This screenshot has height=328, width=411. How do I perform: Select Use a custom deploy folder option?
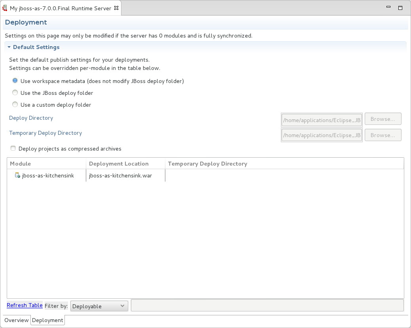(15, 104)
